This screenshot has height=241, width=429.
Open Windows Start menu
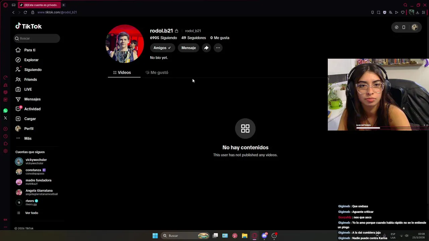(155, 236)
